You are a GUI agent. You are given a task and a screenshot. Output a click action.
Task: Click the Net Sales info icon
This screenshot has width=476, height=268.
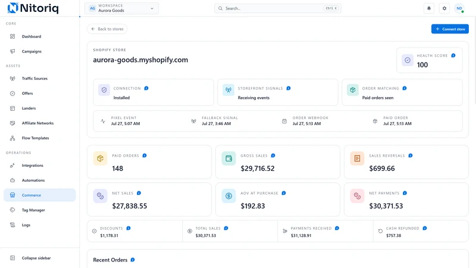tap(139, 193)
